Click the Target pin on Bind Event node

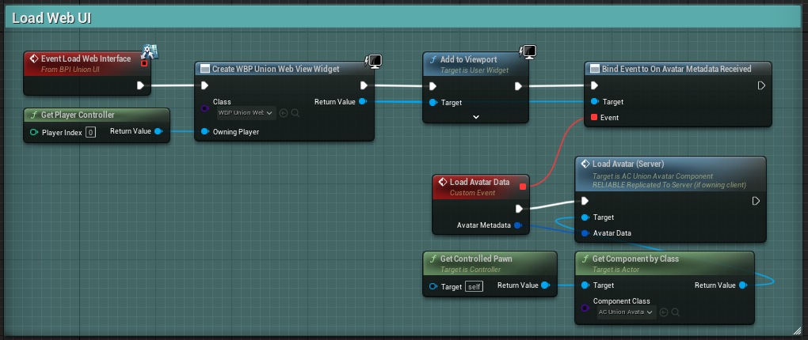[x=595, y=102]
